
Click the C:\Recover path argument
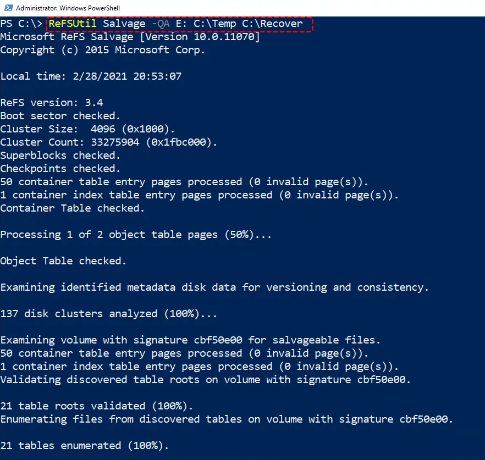click(272, 24)
